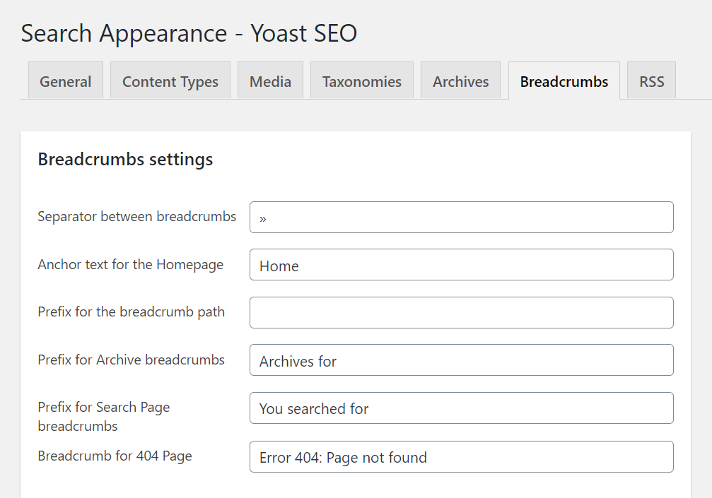Switch to the RSS tab
This screenshot has height=498, width=712.
650,81
